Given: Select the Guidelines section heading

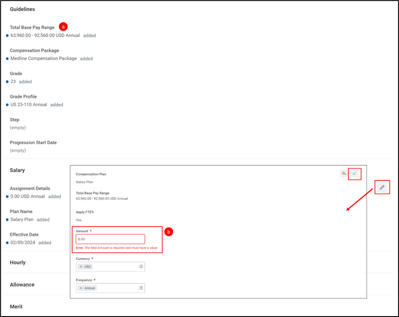Looking at the screenshot, I should point(22,9).
